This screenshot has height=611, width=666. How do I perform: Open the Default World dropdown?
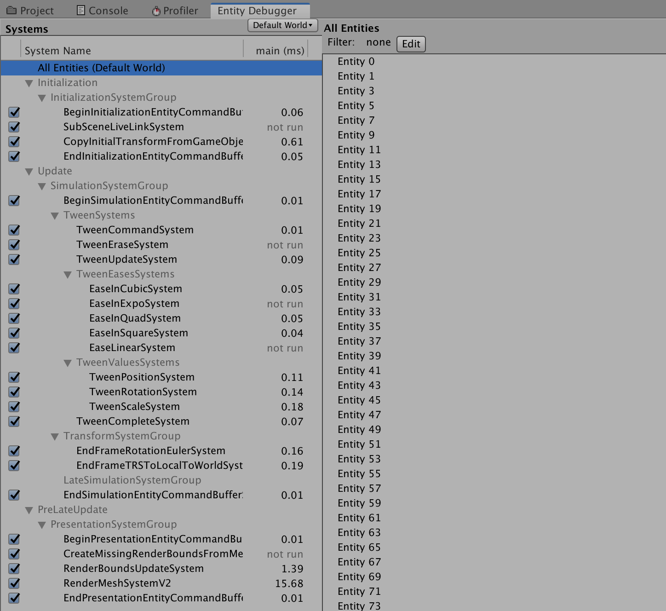(282, 25)
